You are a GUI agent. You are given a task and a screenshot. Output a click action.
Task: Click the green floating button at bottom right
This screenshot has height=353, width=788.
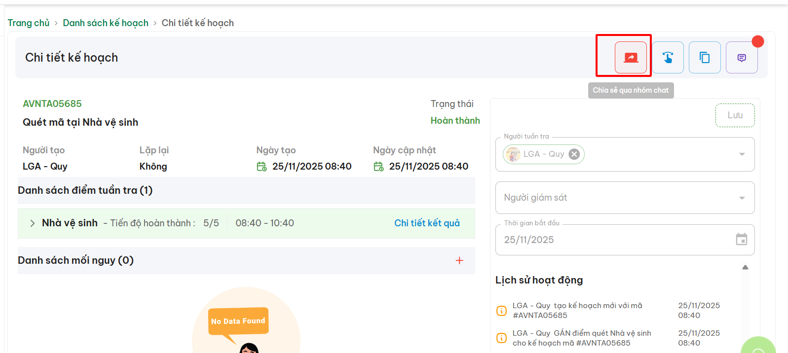758,348
